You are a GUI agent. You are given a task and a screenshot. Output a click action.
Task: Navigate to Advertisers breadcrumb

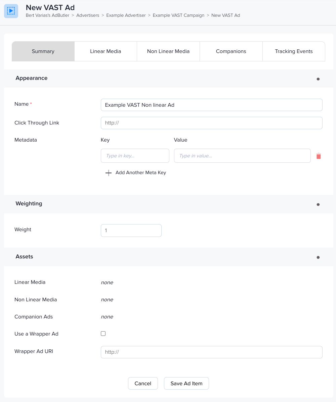pyautogui.click(x=88, y=15)
